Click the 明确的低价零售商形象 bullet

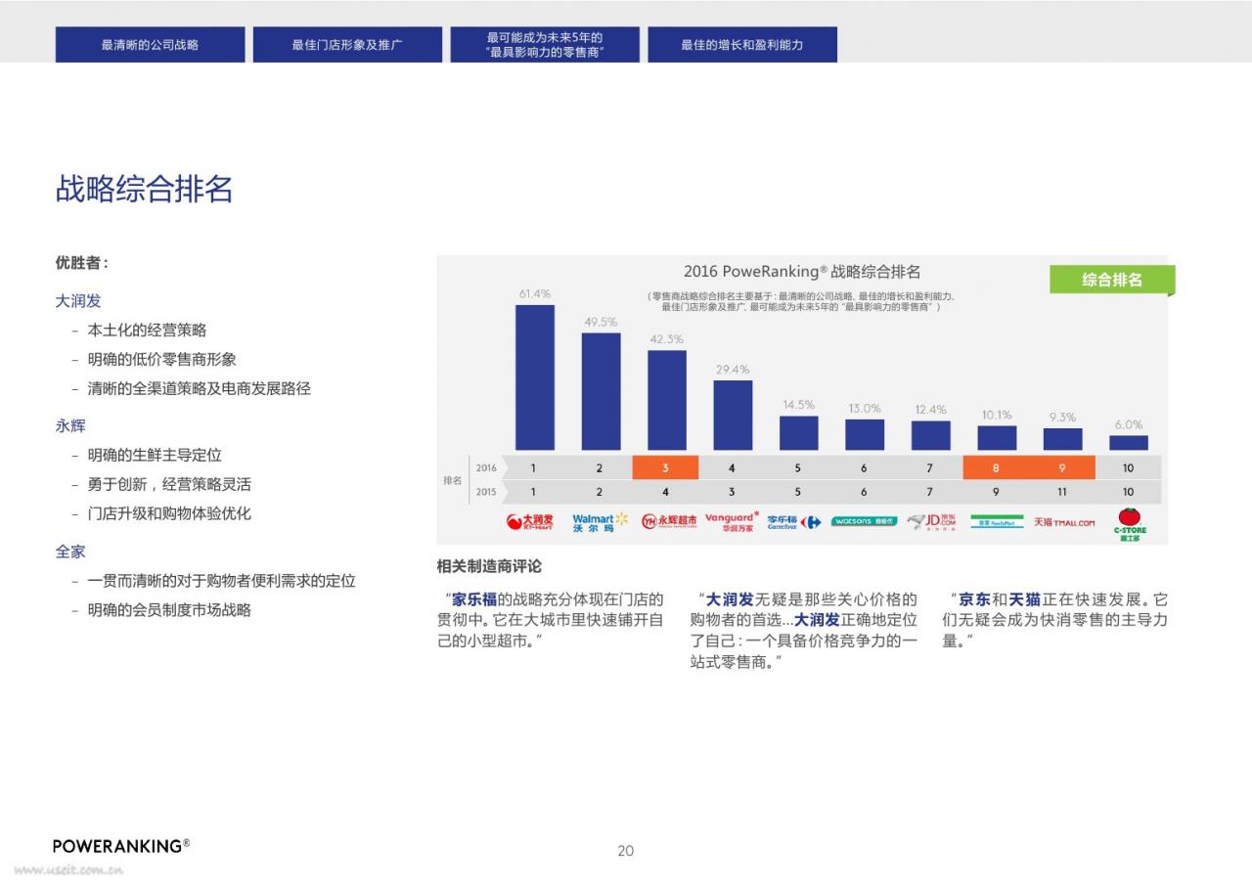pyautogui.click(x=162, y=360)
